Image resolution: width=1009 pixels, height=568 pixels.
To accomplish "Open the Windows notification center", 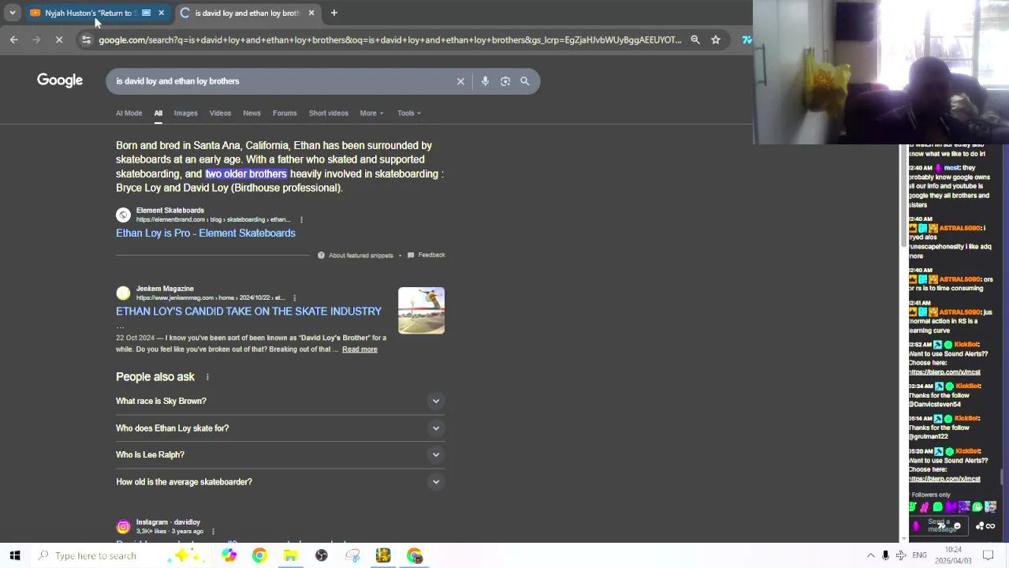I will click(989, 555).
